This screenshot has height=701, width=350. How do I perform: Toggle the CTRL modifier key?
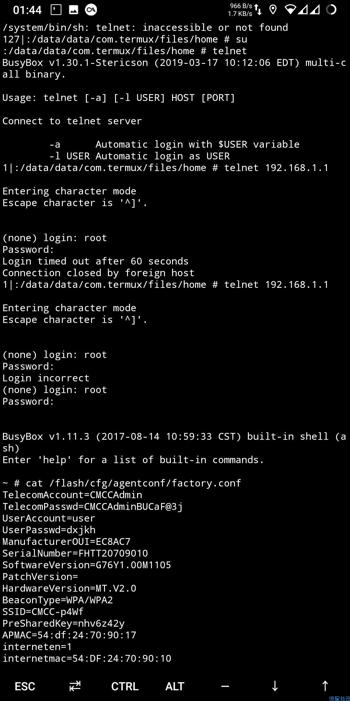click(125, 686)
